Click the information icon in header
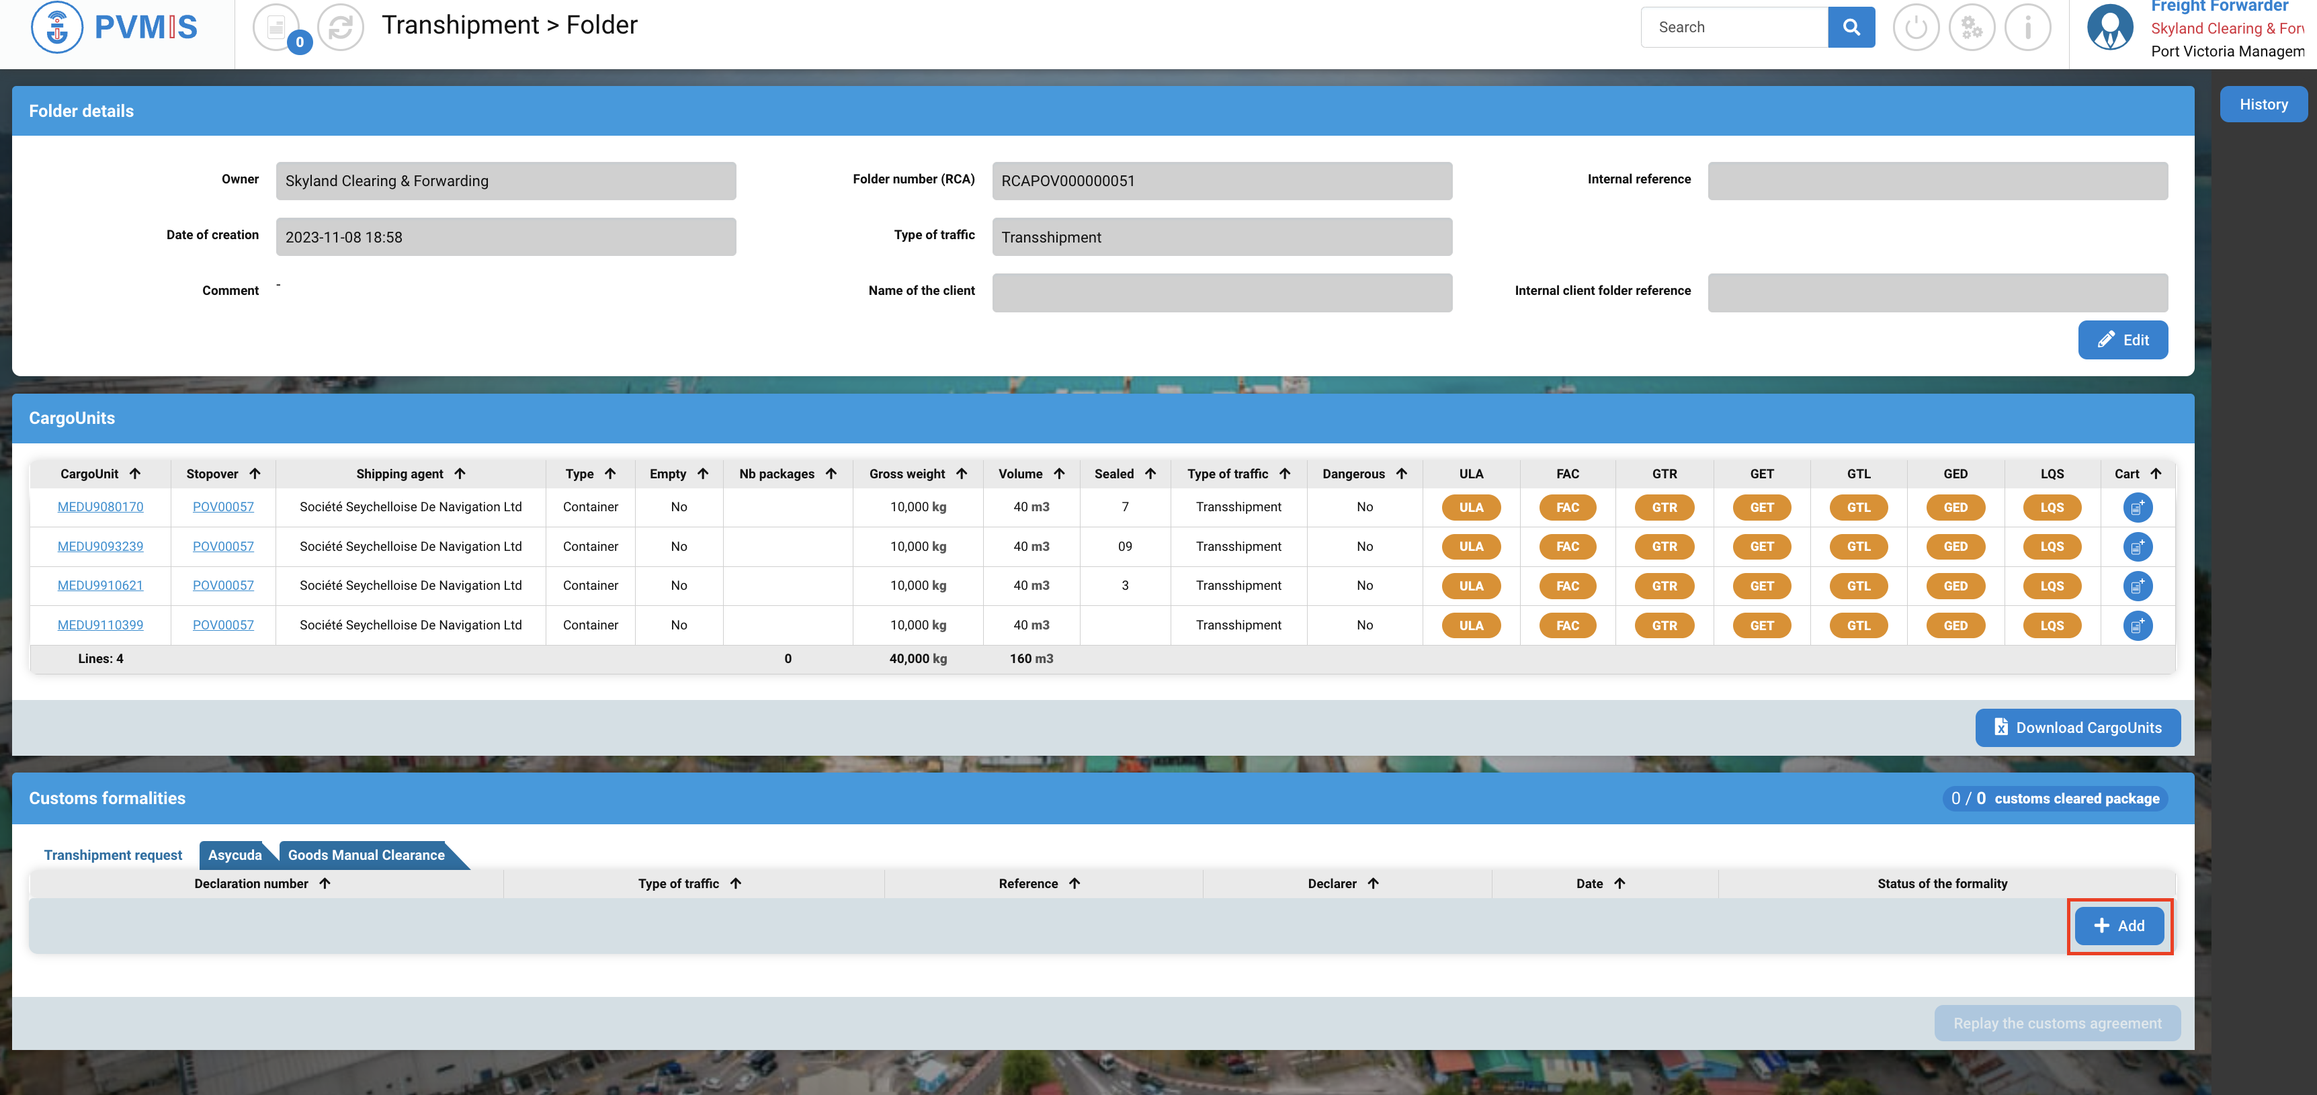The height and width of the screenshot is (1095, 2317). coord(2027,27)
